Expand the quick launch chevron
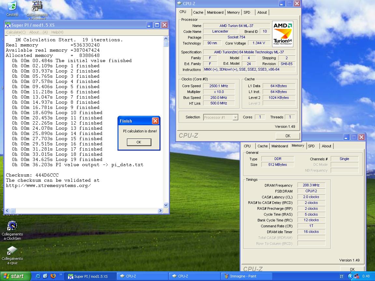Screen dimensions: 375x281 click(61, 274)
